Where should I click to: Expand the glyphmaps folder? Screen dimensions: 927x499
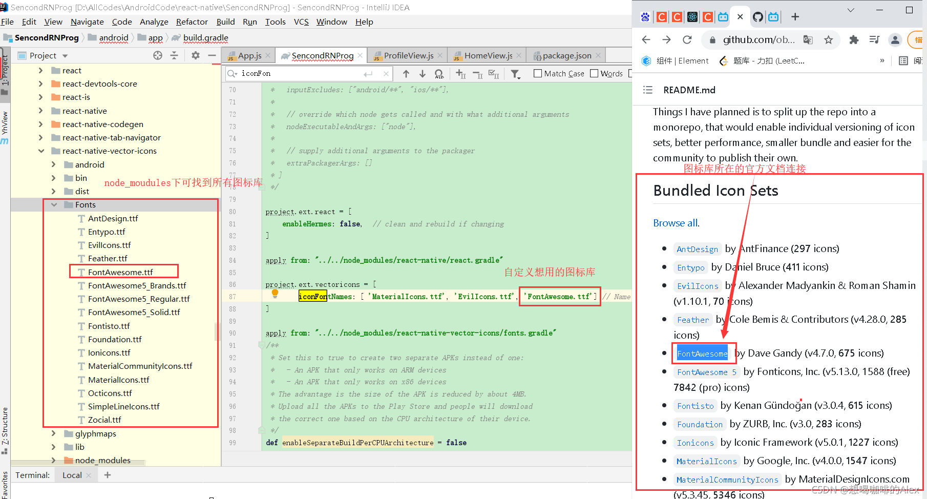(54, 433)
